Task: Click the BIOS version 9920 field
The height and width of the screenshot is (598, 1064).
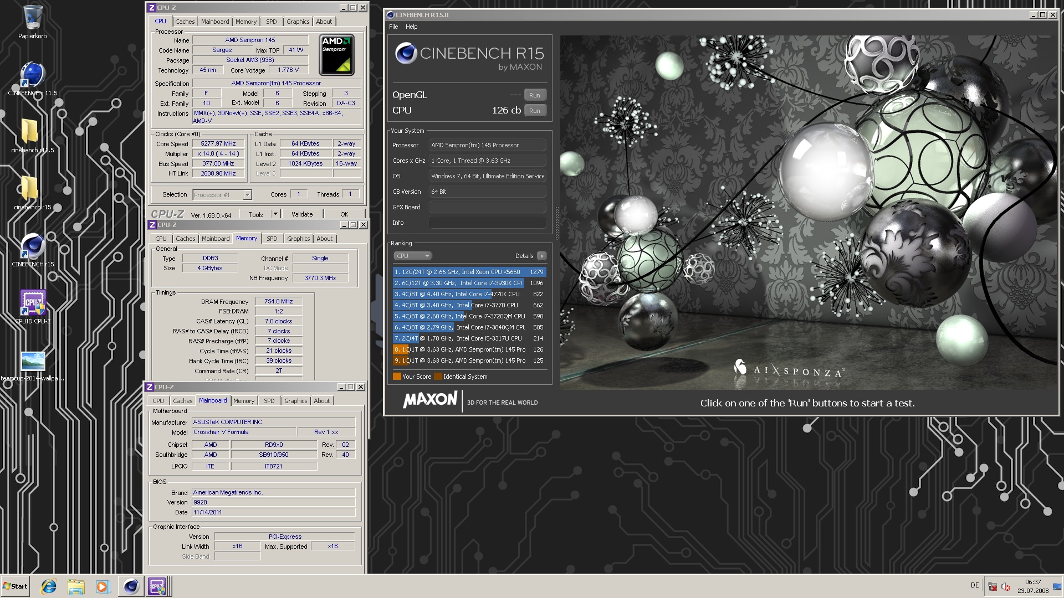Action: tap(273, 502)
